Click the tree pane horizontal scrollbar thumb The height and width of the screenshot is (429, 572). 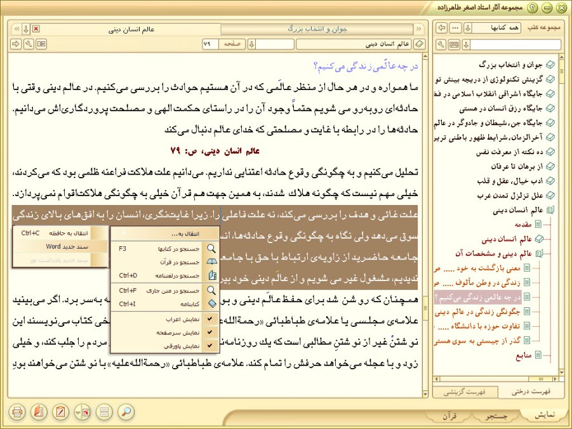541,379
